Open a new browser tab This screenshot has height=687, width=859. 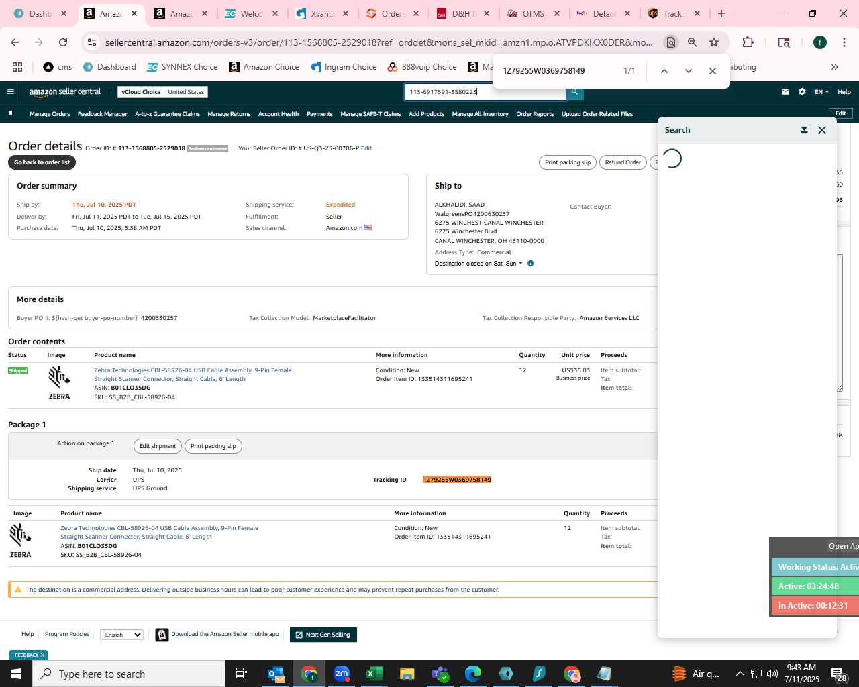(721, 13)
